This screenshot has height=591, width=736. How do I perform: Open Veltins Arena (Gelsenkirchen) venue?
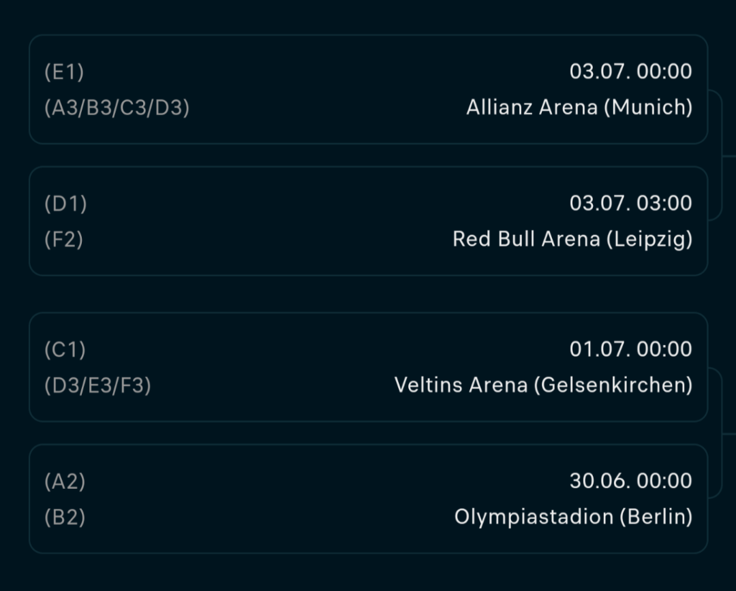click(544, 385)
